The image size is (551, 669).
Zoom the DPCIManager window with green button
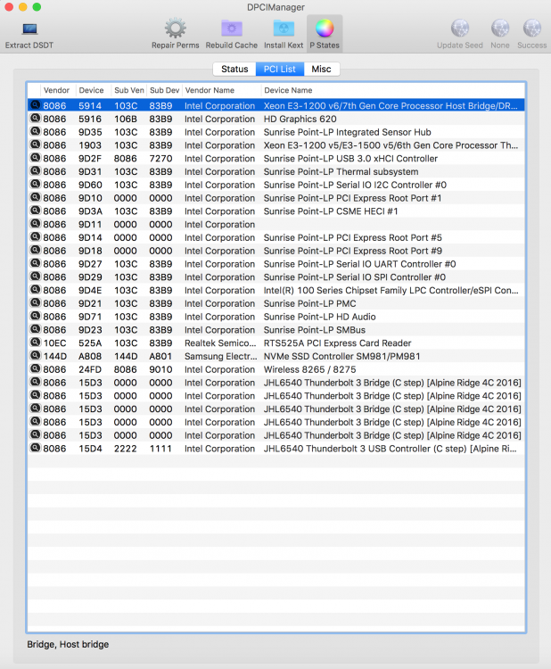37,7
